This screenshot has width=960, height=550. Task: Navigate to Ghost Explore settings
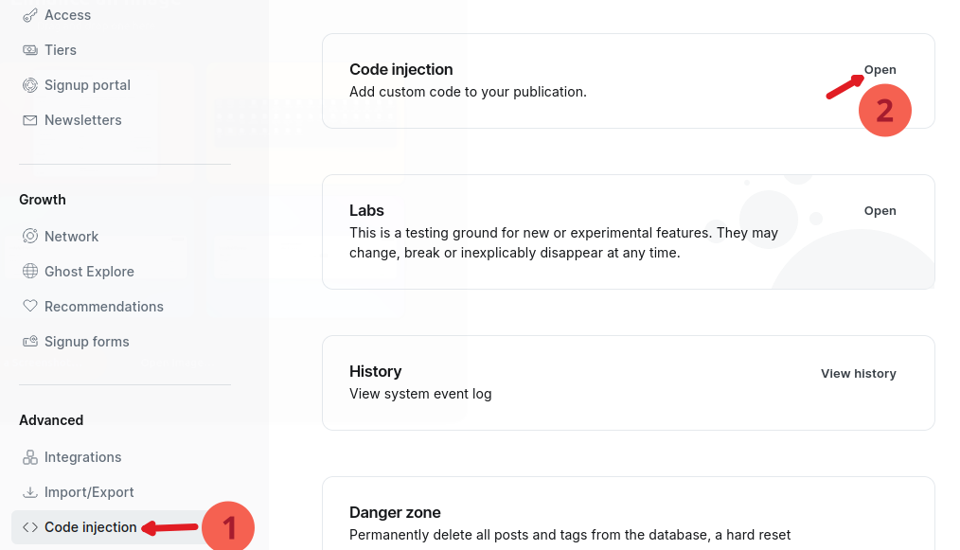[89, 272]
